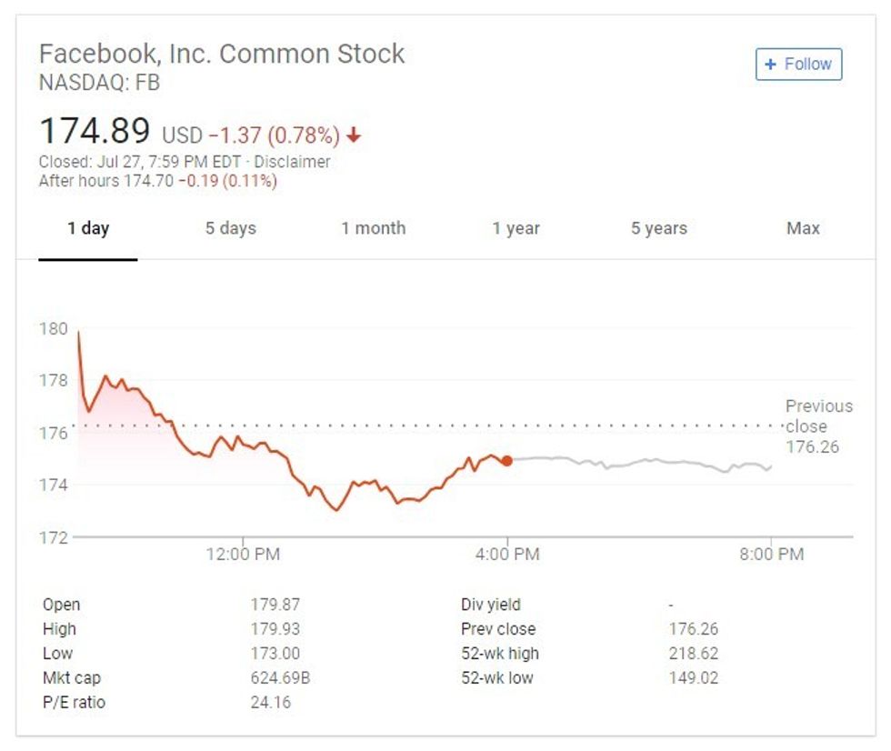
Task: Show the 5 years chart range
Action: click(657, 228)
